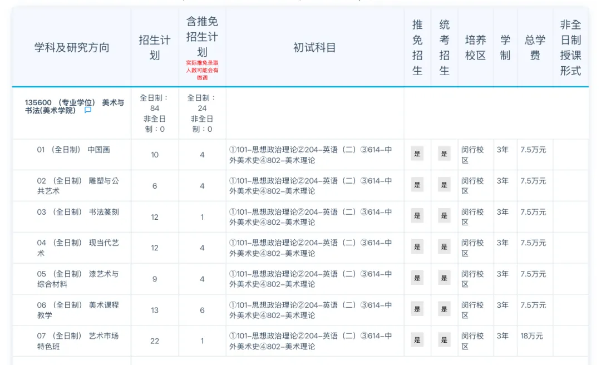
Task: Select row 05 (全日制) 漆艺术与综合材料
Action: pyautogui.click(x=300, y=279)
